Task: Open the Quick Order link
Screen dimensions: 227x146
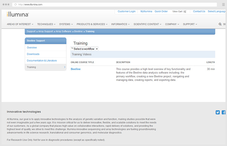Action: 161,11
